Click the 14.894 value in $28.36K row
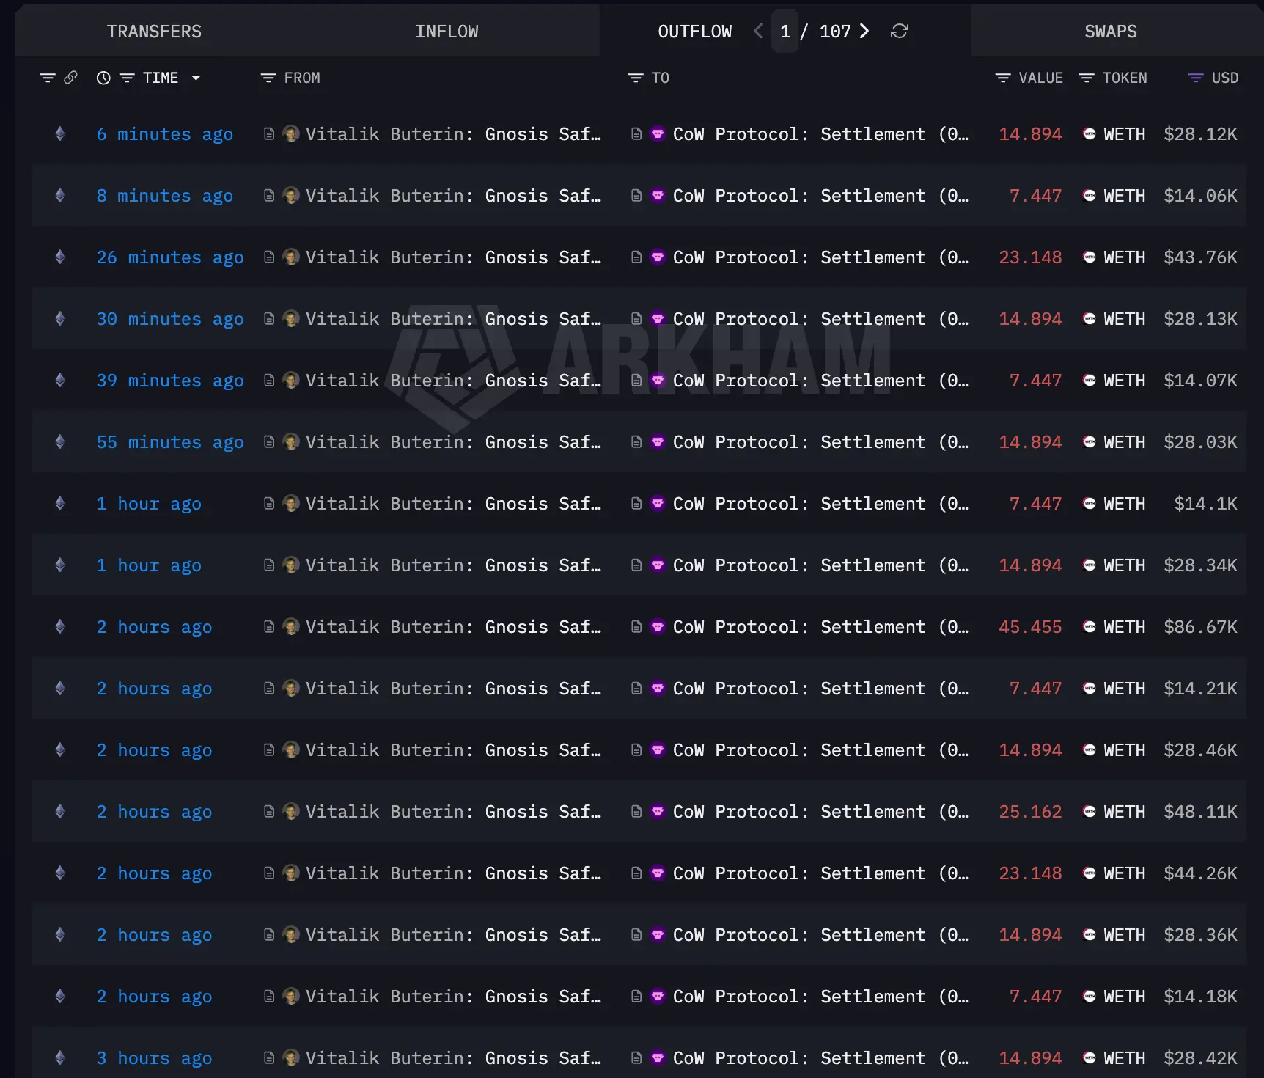 click(x=1030, y=935)
